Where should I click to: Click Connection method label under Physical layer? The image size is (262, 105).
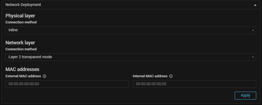click(21, 22)
